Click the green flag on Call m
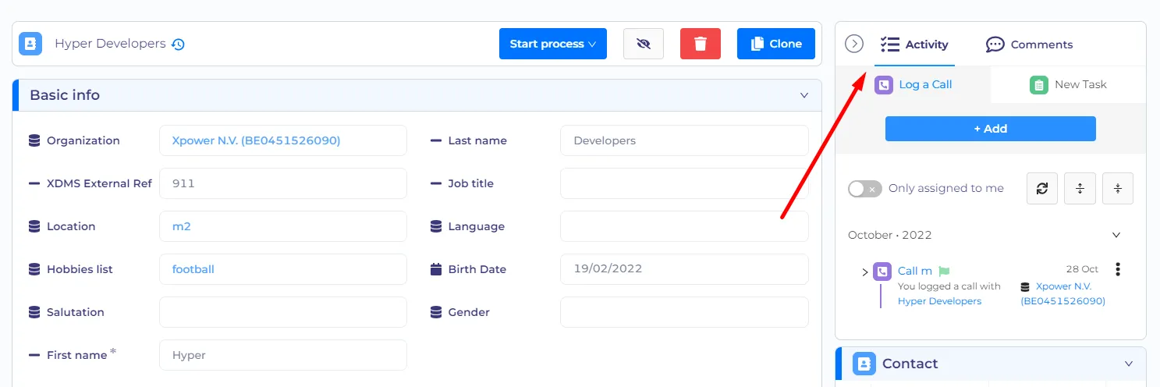This screenshot has height=387, width=1160. point(944,272)
